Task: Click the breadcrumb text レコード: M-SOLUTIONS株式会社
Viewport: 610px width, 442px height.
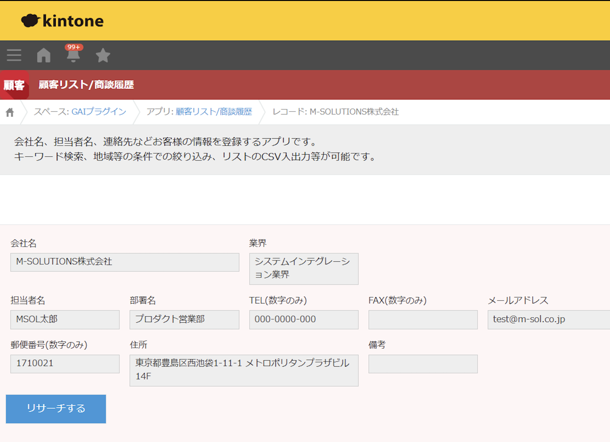Action: pyautogui.click(x=335, y=112)
